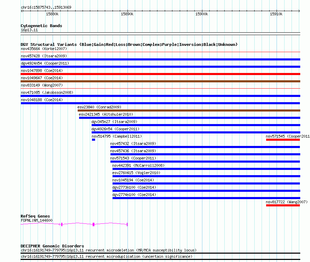
Task: Select the nsv1047898 (Coe2014) red loss bar
Action: 160,74
